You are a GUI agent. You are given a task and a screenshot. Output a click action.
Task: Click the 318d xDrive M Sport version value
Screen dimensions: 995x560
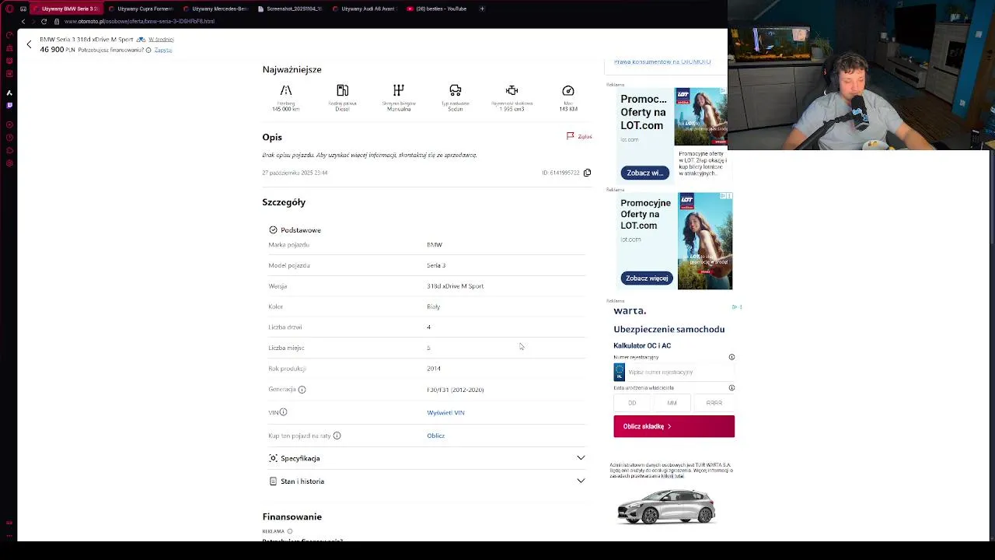[456, 286]
